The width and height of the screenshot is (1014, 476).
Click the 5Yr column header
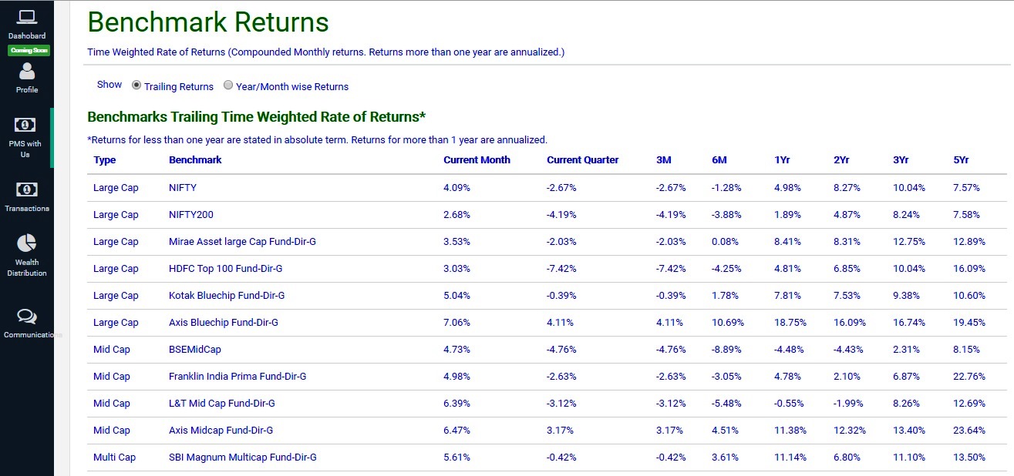tap(961, 160)
